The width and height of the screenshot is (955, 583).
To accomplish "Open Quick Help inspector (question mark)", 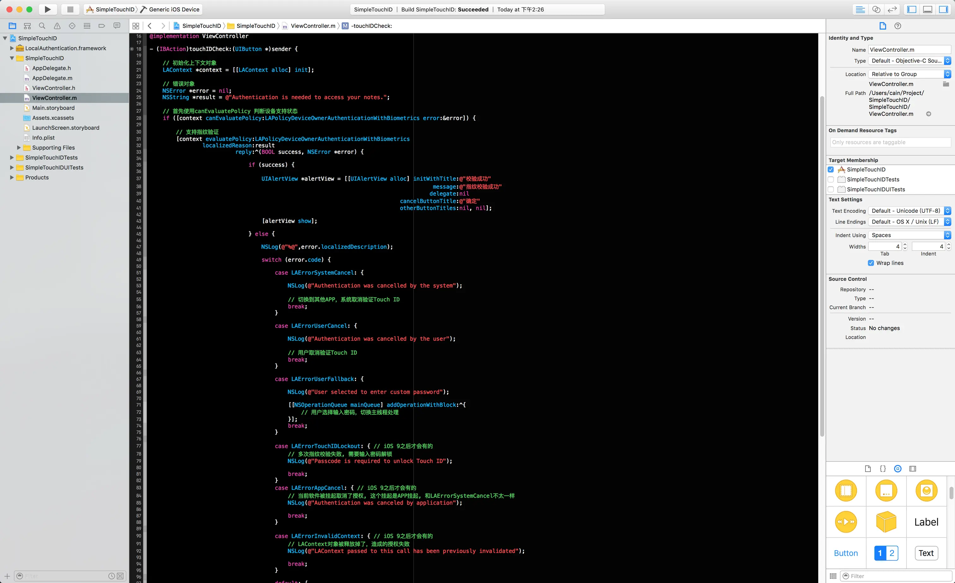I will click(x=898, y=26).
